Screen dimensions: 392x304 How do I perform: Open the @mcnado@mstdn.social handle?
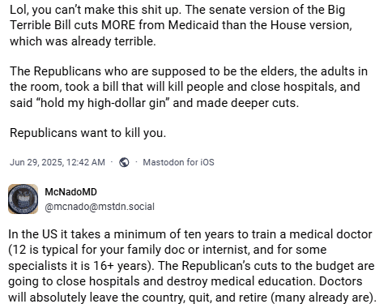point(100,207)
